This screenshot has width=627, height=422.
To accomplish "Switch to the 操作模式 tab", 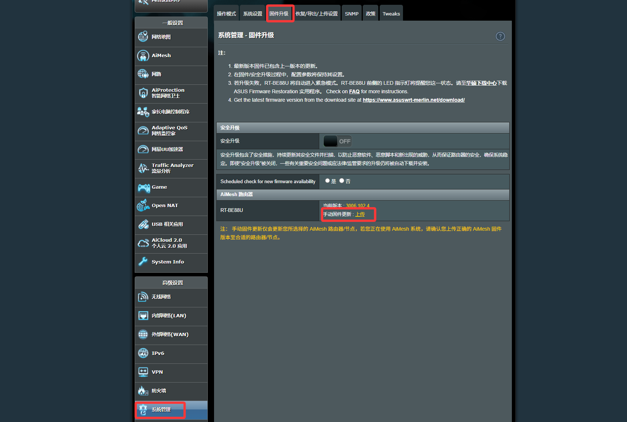I will [226, 14].
